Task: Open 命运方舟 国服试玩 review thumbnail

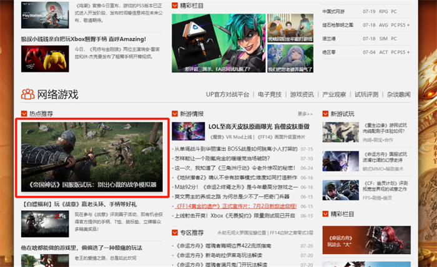Action: (341, 161)
